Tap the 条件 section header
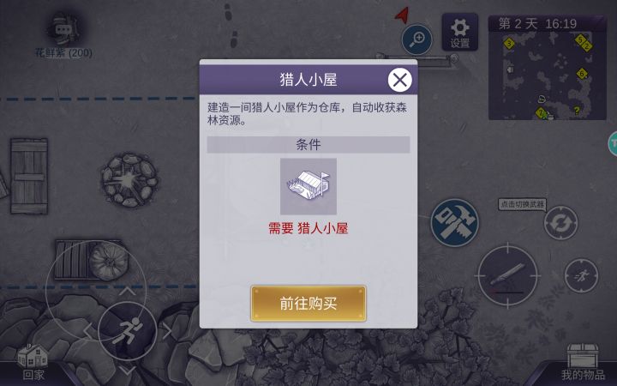This screenshot has height=386, width=617. [308, 145]
